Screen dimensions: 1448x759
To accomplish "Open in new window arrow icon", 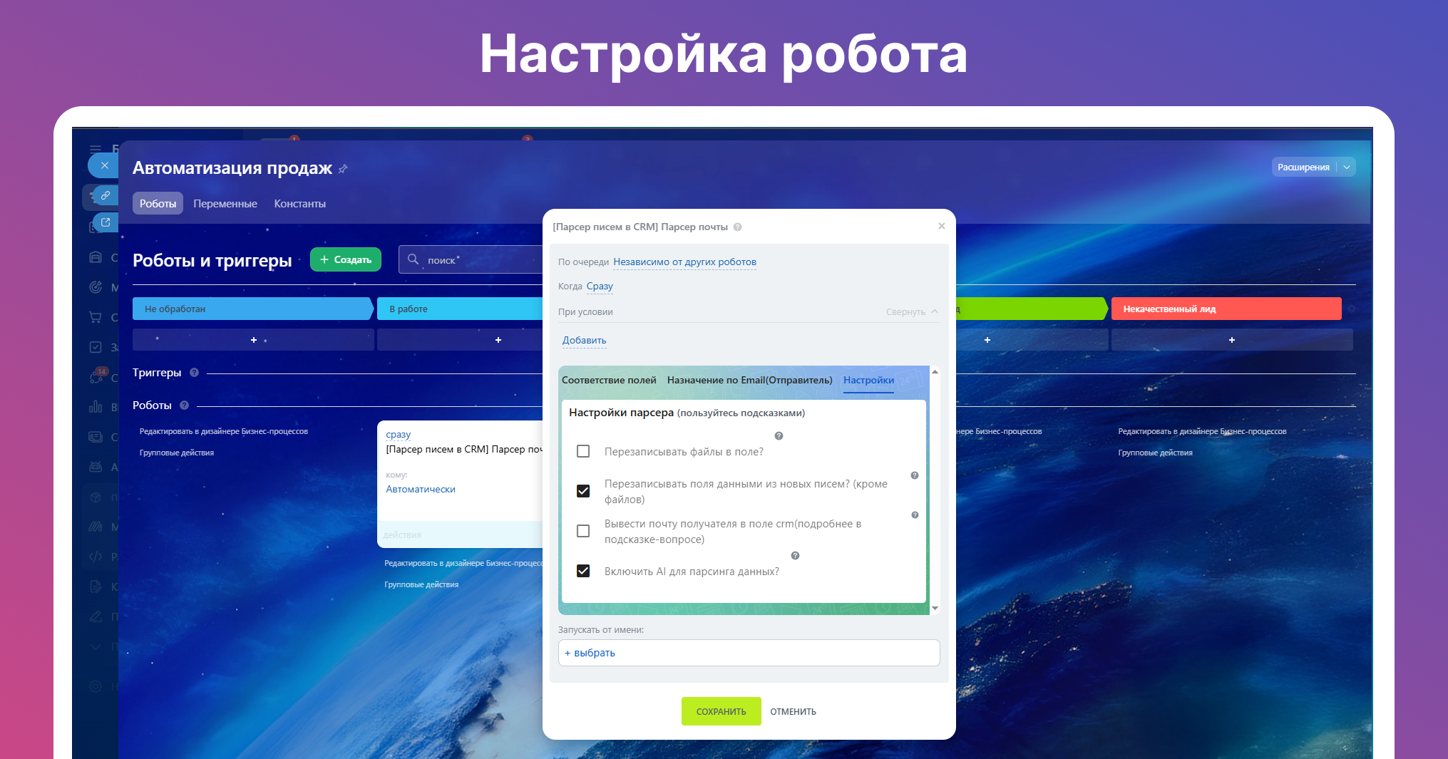I will pos(106,222).
